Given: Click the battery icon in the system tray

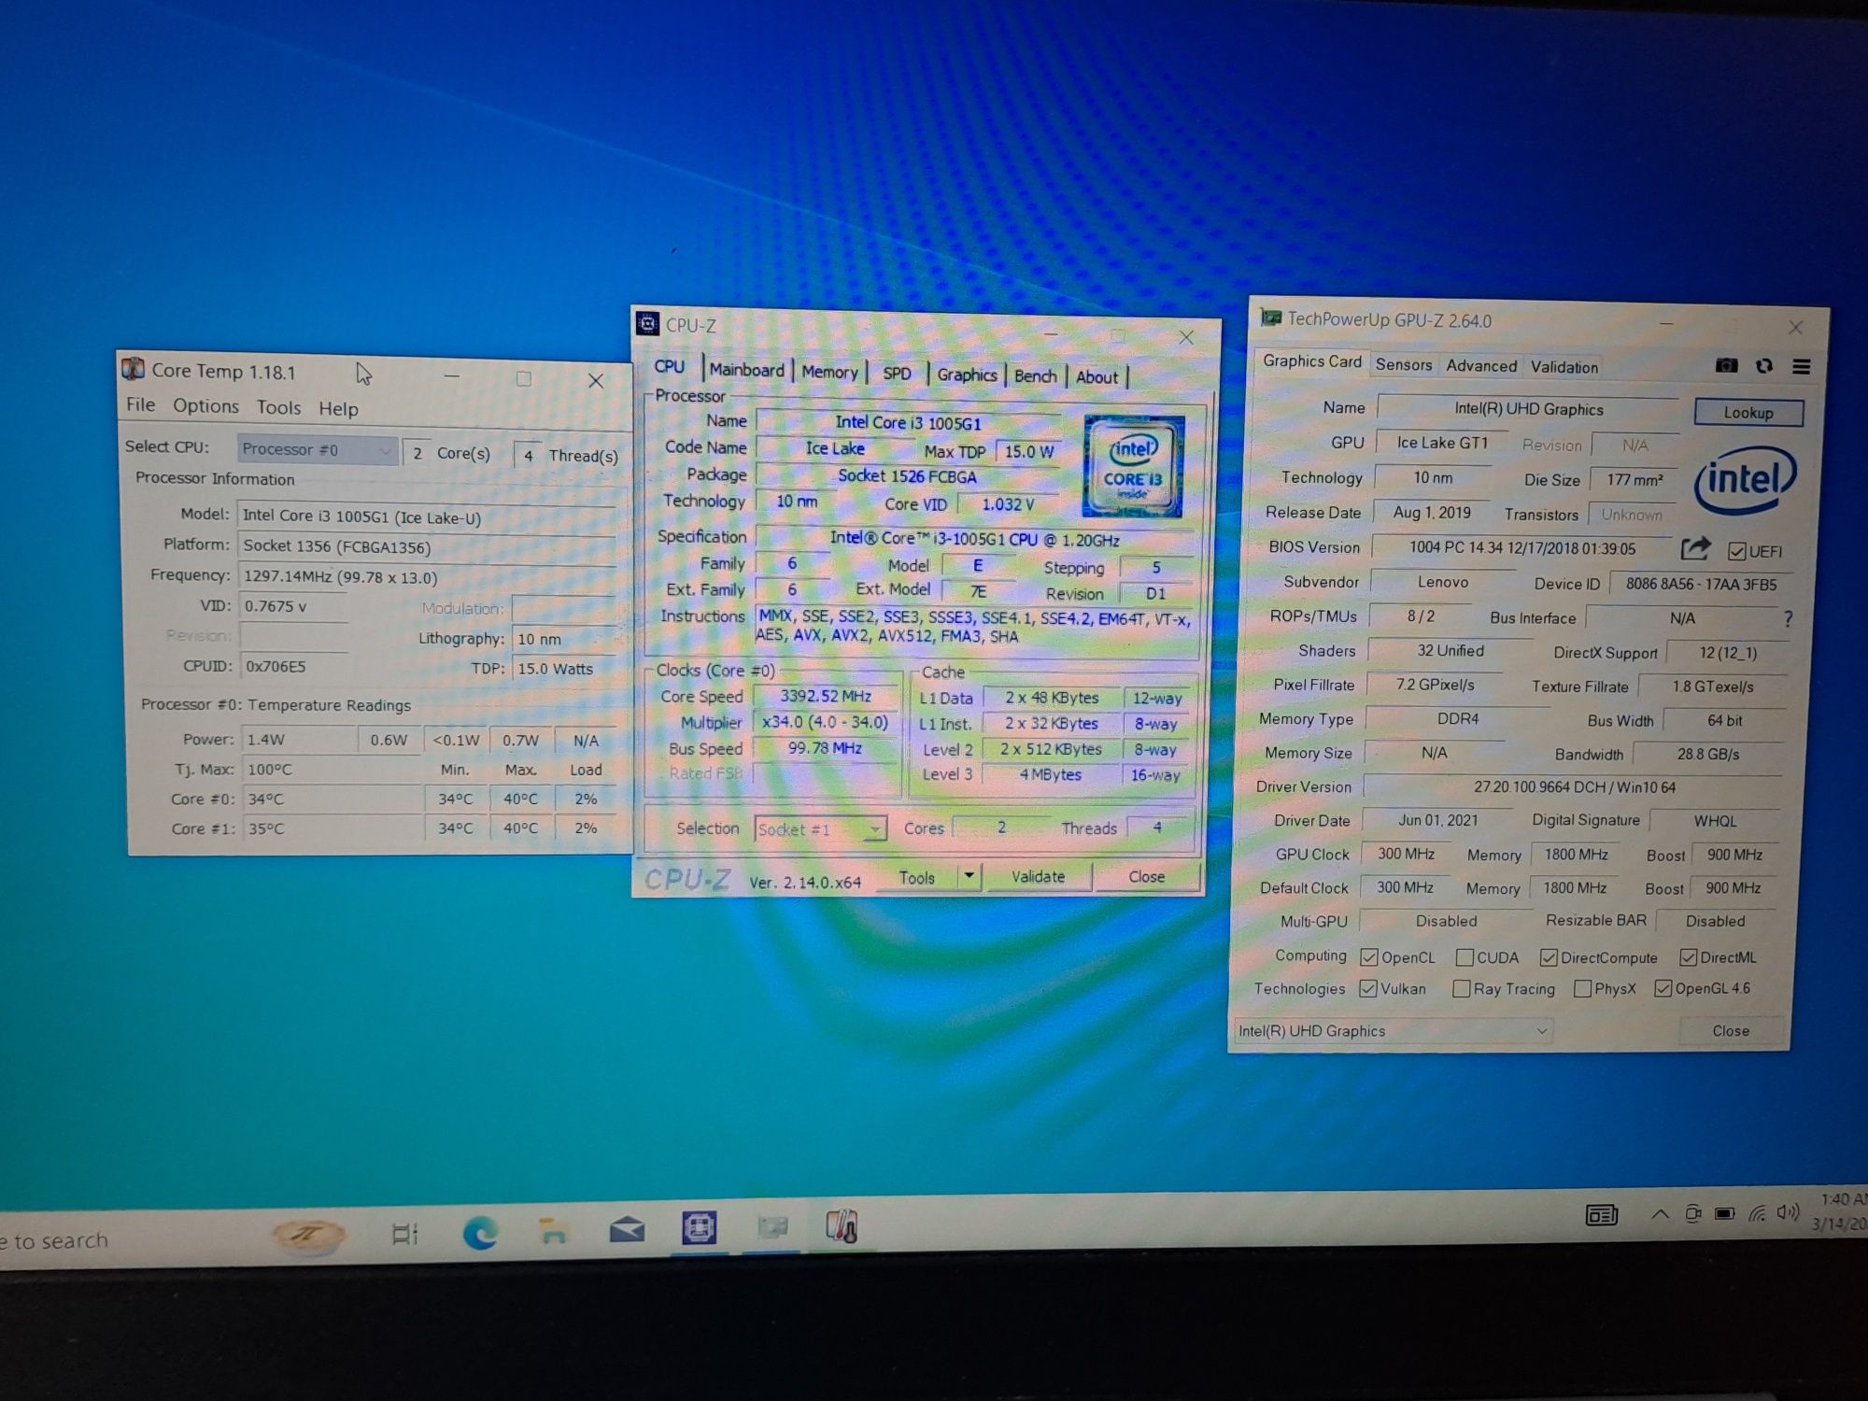Looking at the screenshot, I should pyautogui.click(x=1724, y=1213).
